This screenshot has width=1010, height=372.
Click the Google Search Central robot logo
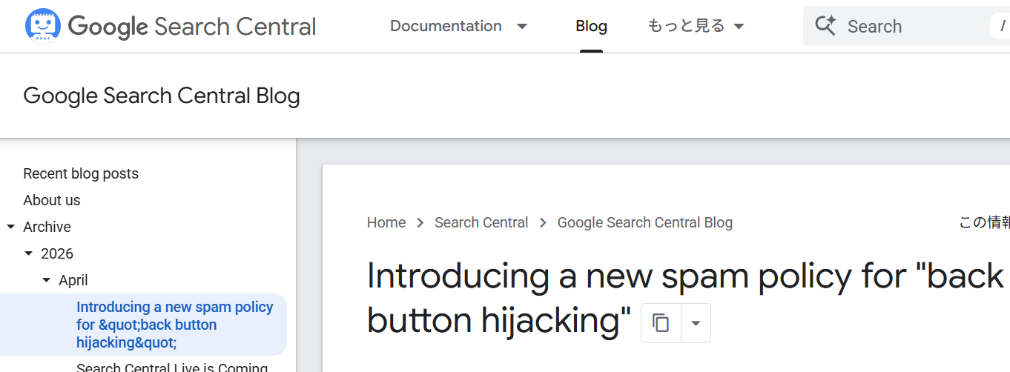click(43, 26)
